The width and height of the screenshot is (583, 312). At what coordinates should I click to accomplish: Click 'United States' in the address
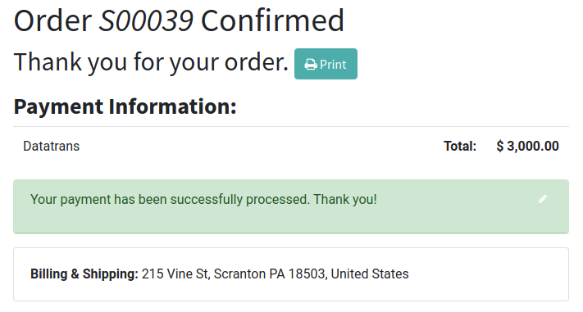(370, 274)
